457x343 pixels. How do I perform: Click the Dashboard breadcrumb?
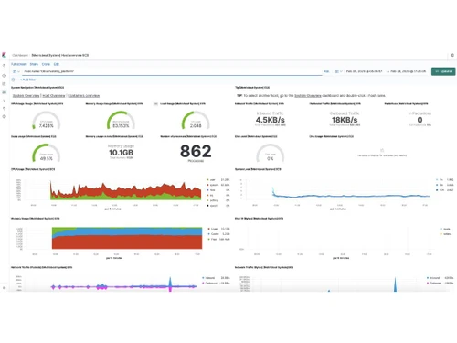pos(20,55)
